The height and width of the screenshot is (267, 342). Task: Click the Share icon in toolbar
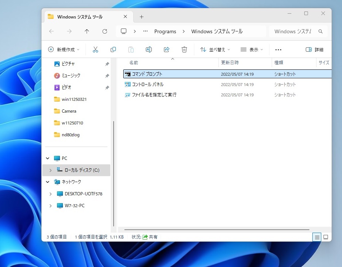coord(167,49)
